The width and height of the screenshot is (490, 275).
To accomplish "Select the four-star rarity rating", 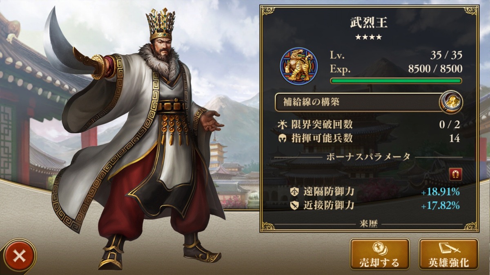I will pos(368,37).
